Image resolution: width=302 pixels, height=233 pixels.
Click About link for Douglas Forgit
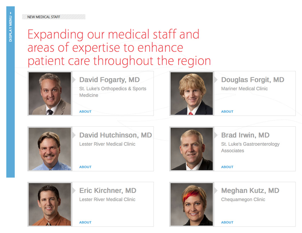pos(227,112)
